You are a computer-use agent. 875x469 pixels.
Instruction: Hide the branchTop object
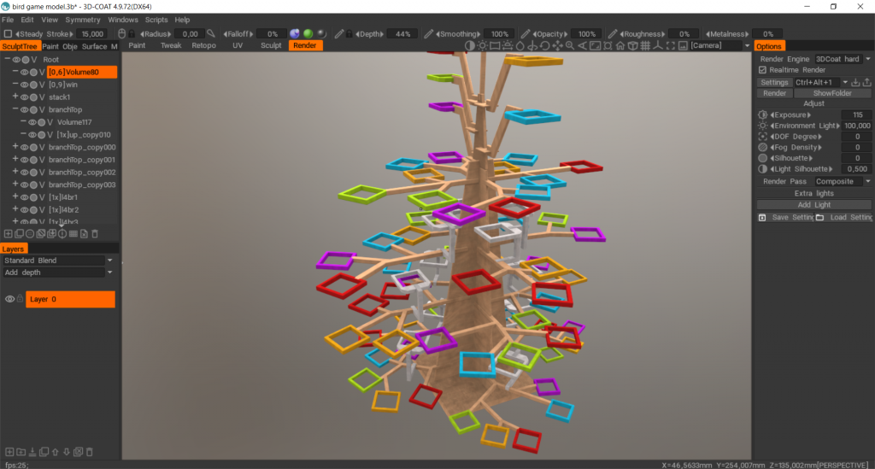coord(25,110)
